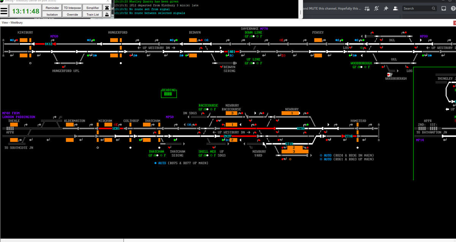
Task: Open Discord threads icon
Action: tap(366, 8)
